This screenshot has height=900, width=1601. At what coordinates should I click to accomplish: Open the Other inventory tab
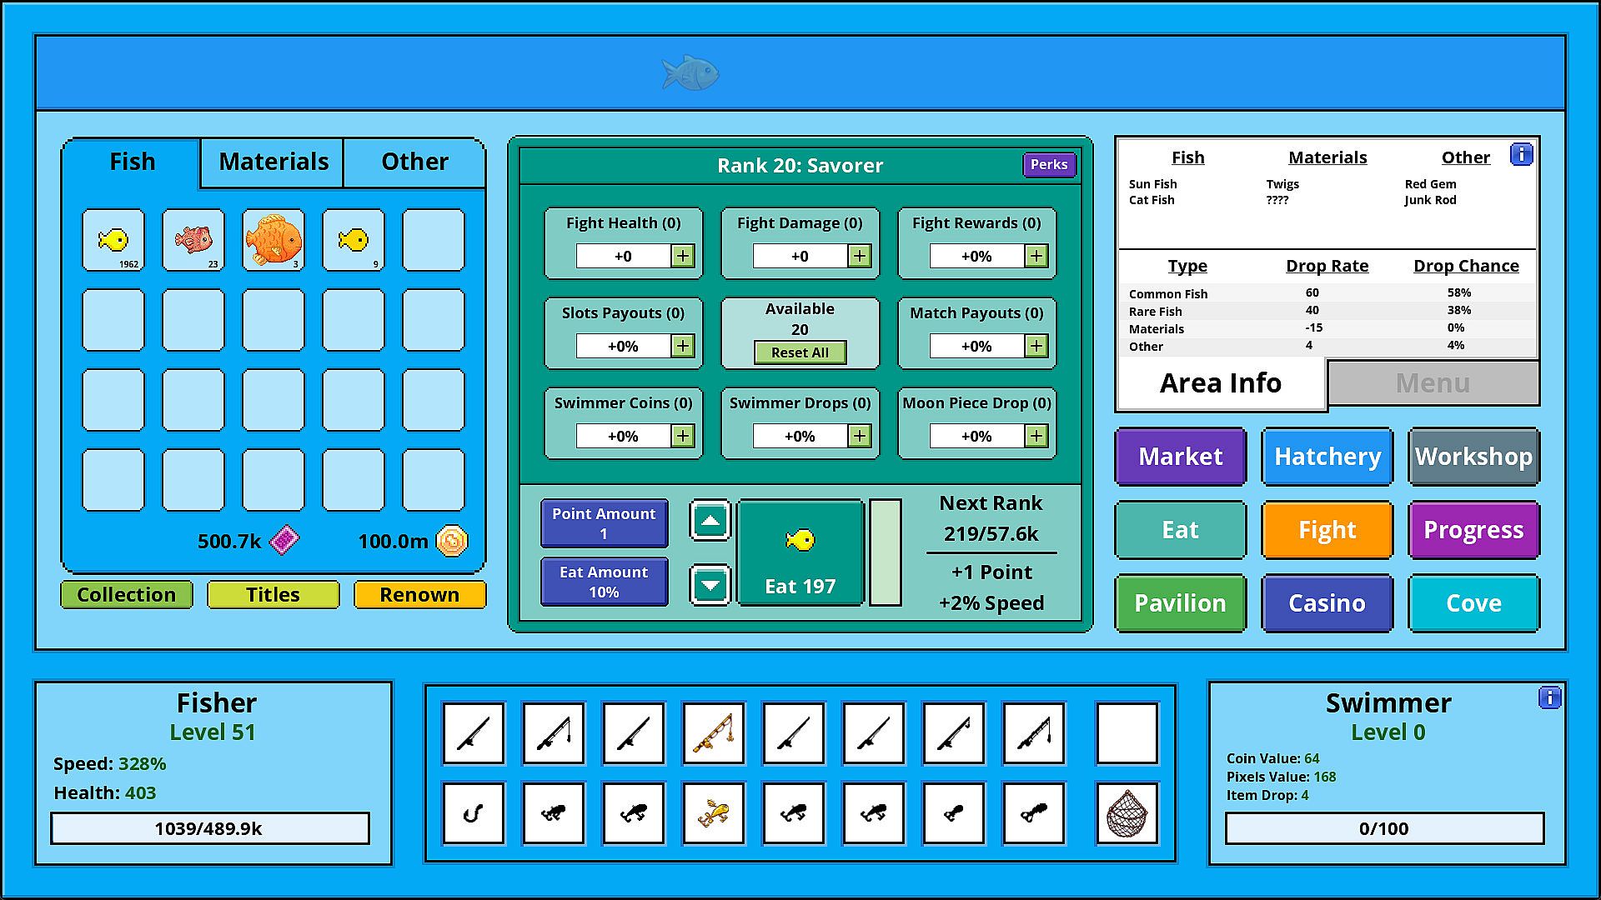[x=414, y=162]
